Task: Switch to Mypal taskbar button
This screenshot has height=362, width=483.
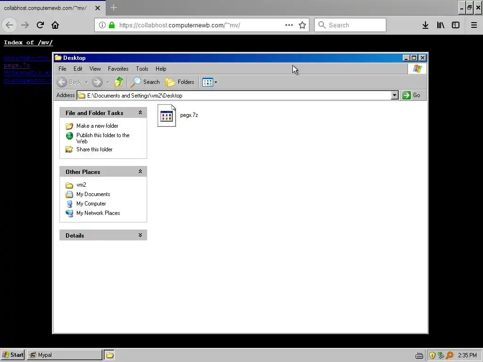Action: click(x=64, y=355)
